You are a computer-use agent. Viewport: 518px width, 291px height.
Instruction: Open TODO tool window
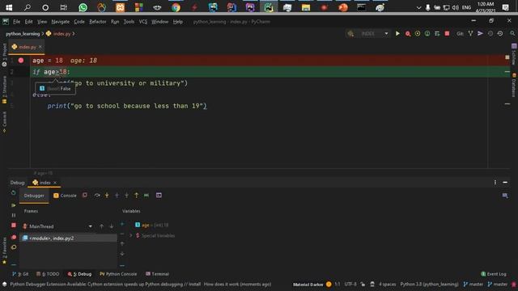coord(48,274)
